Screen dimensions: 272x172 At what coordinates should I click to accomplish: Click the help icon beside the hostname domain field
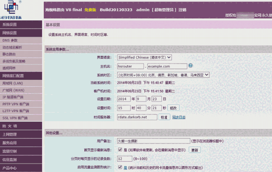click(190, 65)
